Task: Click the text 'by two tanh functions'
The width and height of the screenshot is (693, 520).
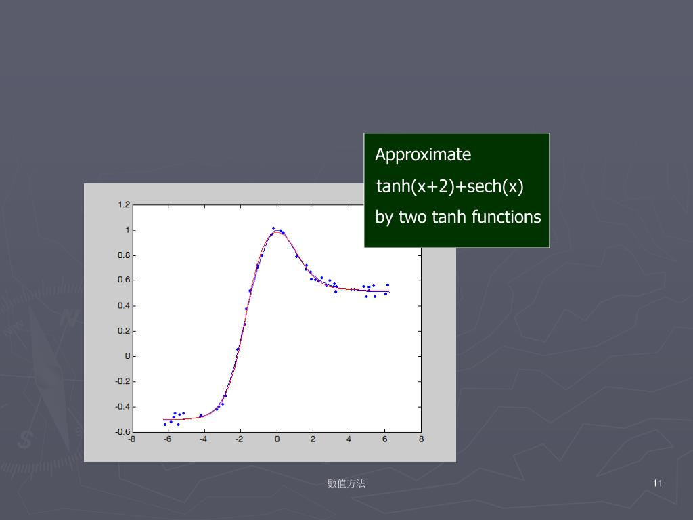Action: [x=458, y=217]
